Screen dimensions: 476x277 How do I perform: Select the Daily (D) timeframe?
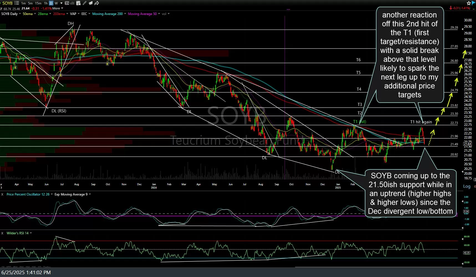coord(51,3)
